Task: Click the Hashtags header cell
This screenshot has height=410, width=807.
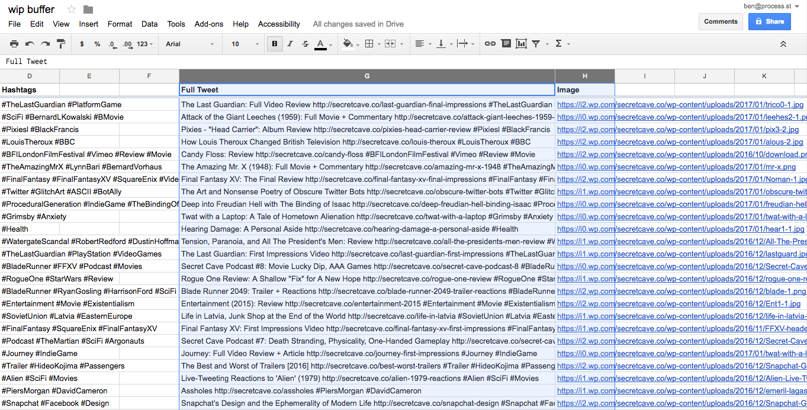Action: [30, 89]
